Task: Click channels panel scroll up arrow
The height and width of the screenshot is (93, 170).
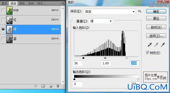Action: point(63,8)
